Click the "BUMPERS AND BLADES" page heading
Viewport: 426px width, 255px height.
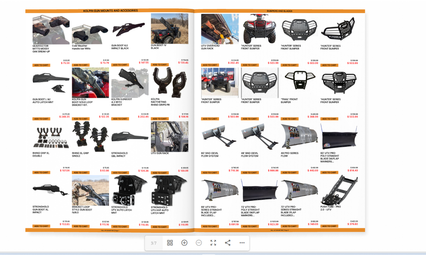click(280, 11)
